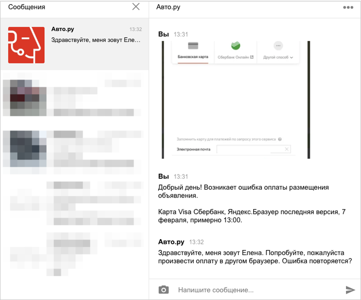
Task: Click the Сообщения panel heading
Action: click(x=27, y=7)
